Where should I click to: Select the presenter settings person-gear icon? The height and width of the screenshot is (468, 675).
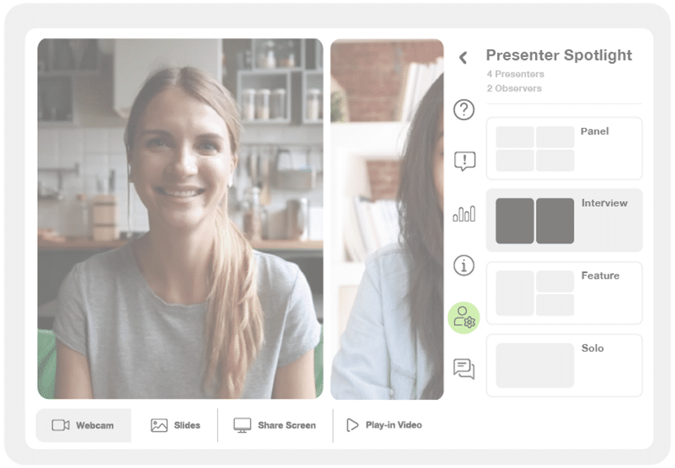point(463,317)
